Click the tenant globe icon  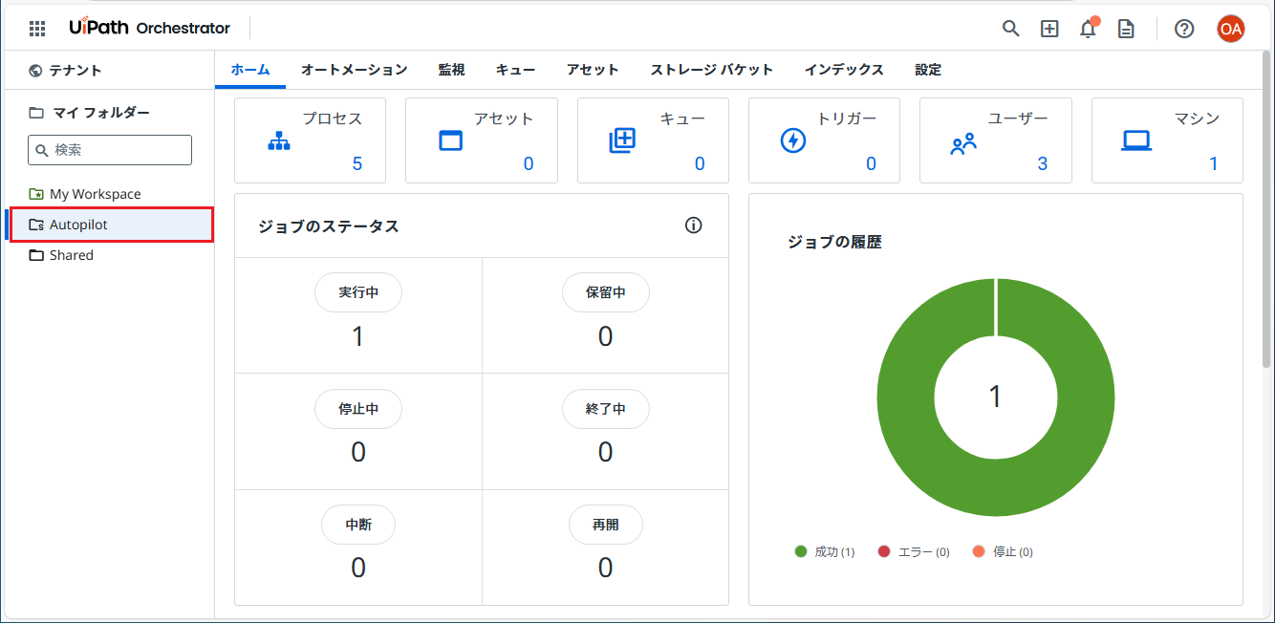(x=36, y=70)
